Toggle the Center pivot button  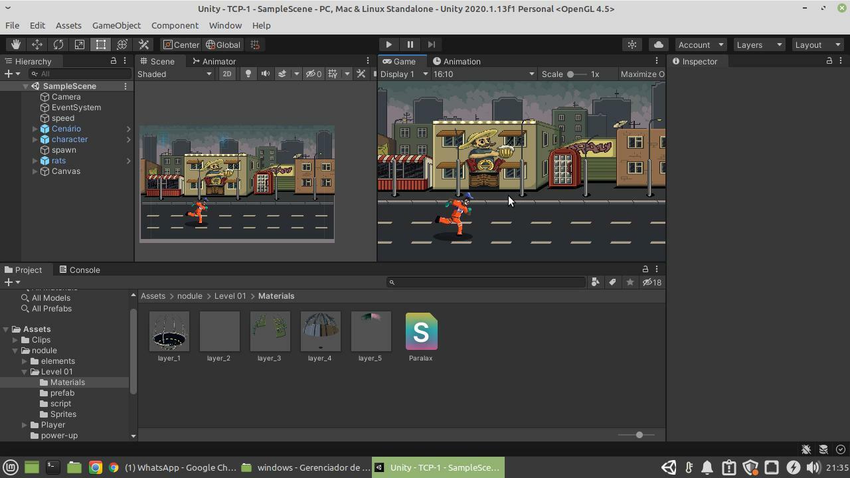tap(181, 44)
